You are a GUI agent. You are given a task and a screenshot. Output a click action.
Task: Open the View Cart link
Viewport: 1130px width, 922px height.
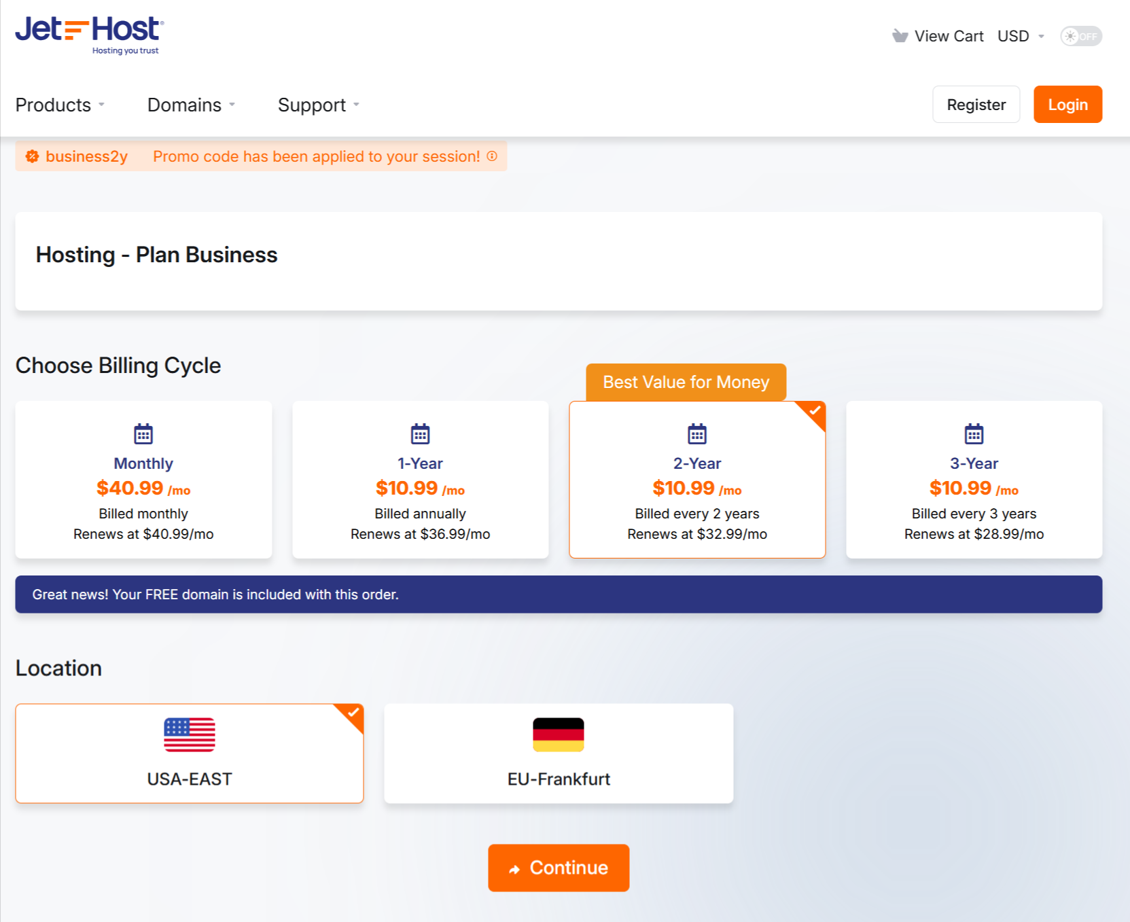[x=938, y=36]
